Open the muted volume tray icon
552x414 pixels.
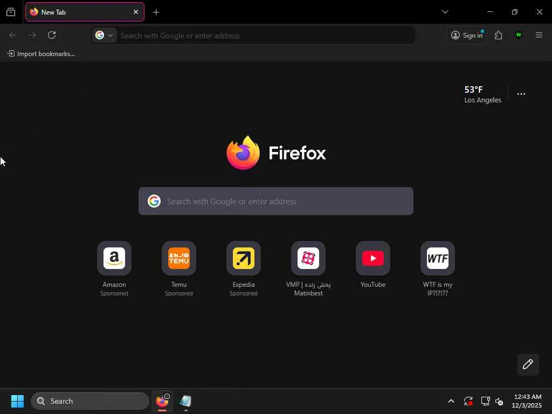click(x=499, y=401)
